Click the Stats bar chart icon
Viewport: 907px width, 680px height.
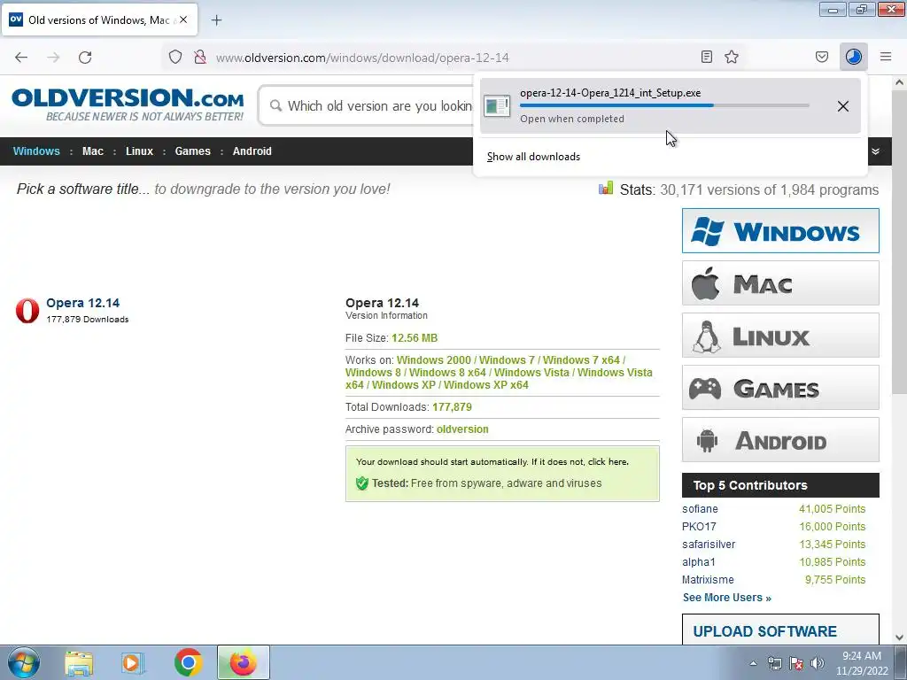coord(606,188)
